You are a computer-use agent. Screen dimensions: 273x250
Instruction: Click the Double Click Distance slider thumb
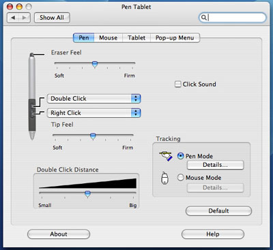(87, 194)
